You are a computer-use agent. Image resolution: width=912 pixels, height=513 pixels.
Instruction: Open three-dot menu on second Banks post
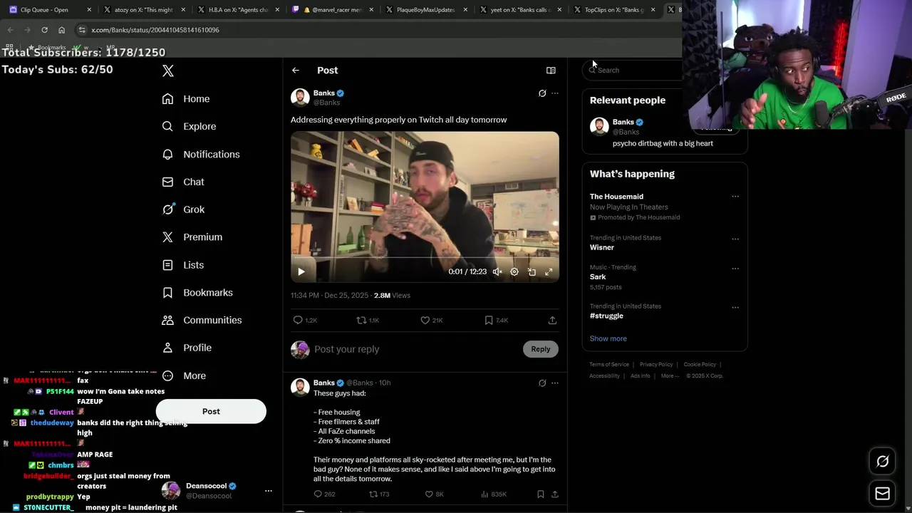tap(555, 383)
